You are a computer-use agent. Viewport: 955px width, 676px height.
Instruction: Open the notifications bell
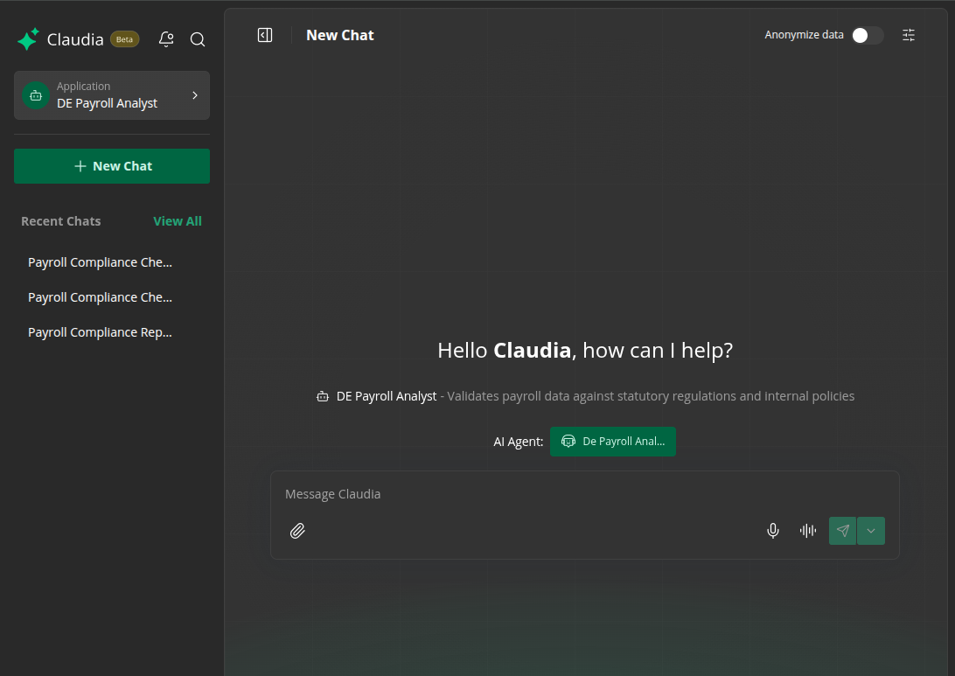[166, 39]
